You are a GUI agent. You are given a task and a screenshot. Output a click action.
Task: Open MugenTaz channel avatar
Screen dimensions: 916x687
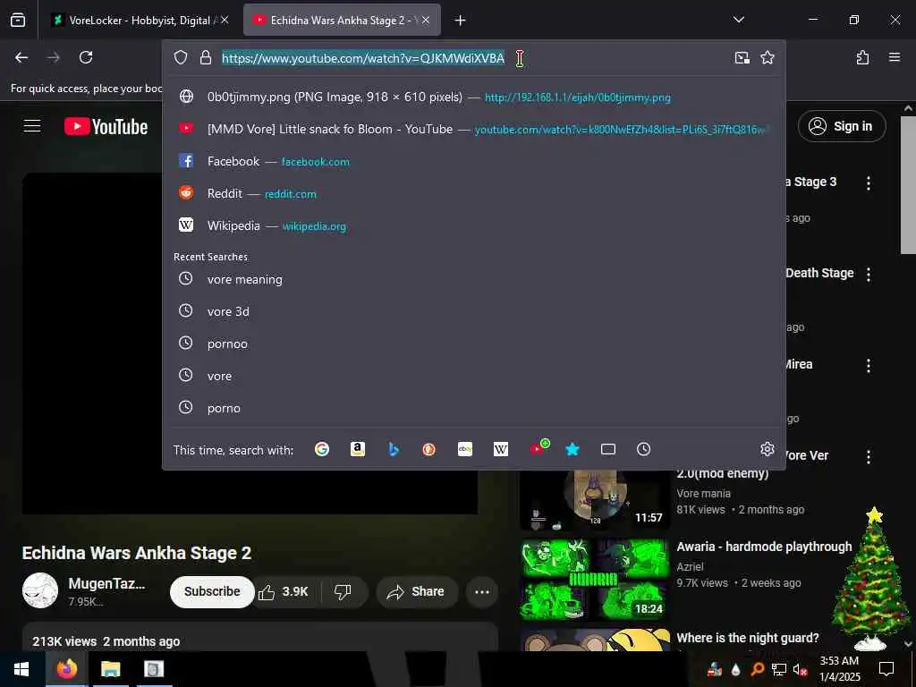click(x=39, y=590)
